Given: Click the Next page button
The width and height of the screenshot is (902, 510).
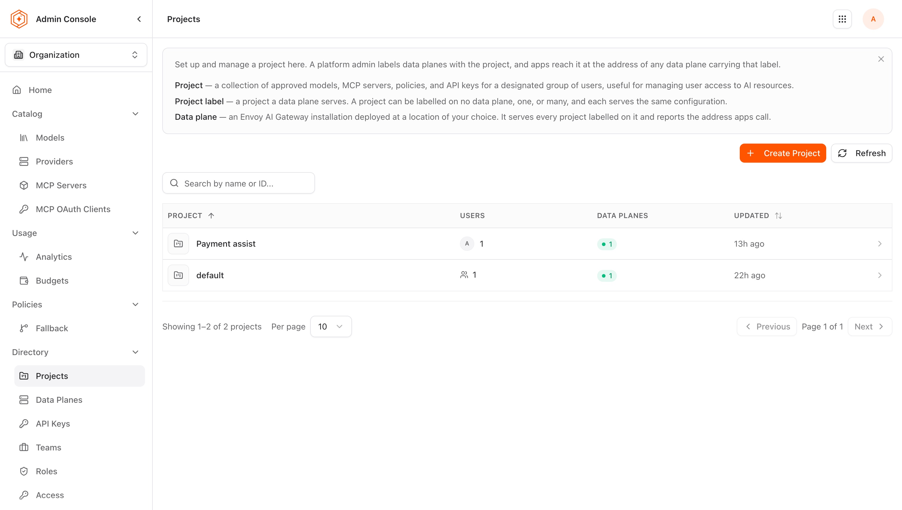Looking at the screenshot, I should click(870, 326).
